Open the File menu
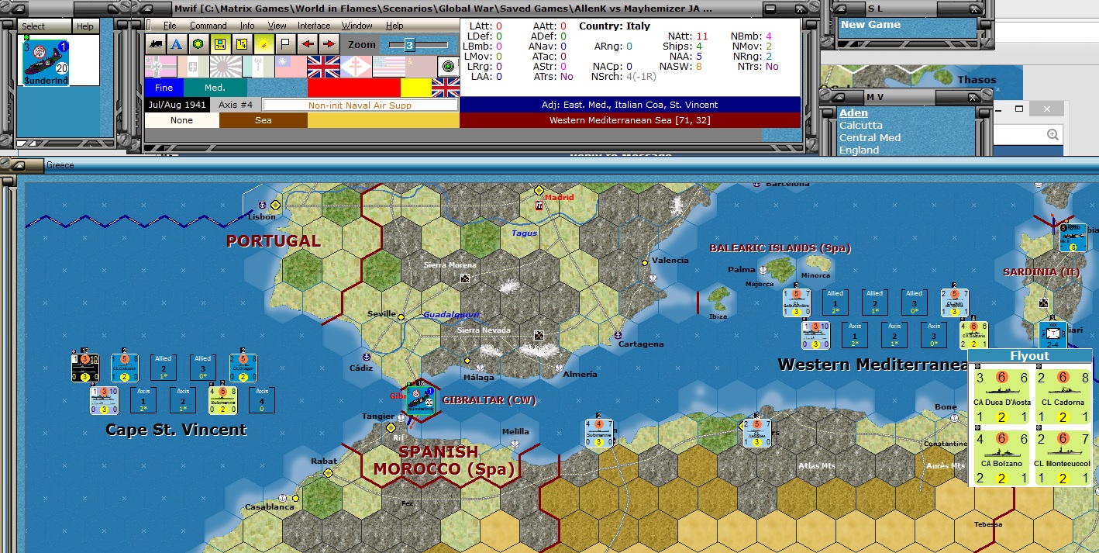Screen dimensions: 1099x553 170,26
